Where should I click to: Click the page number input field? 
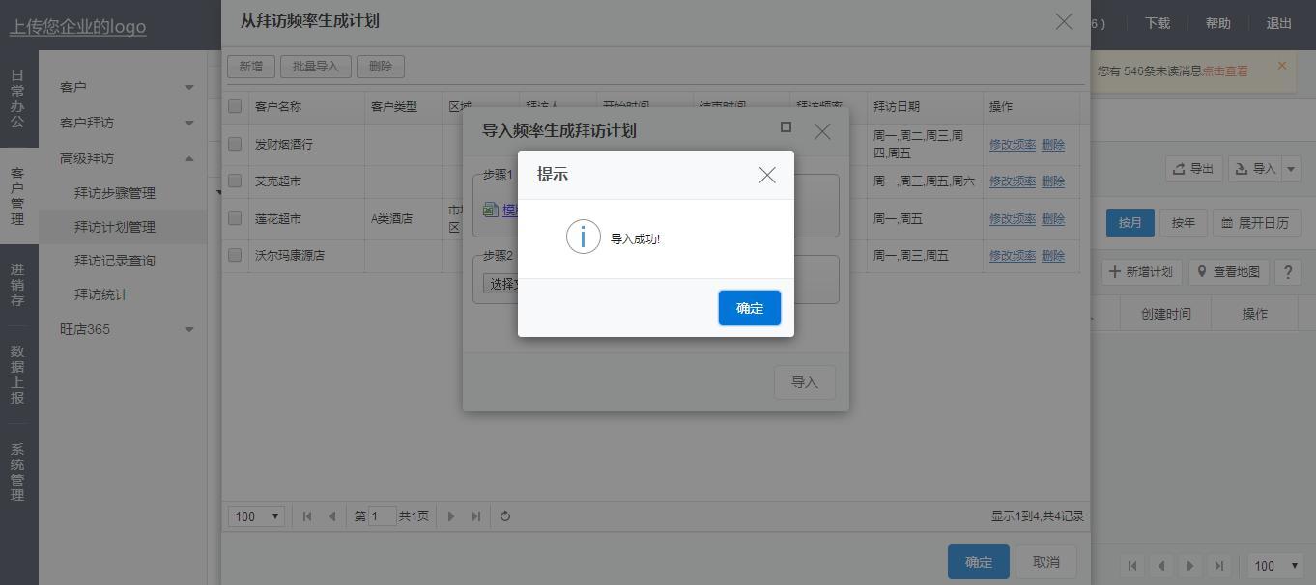(382, 516)
